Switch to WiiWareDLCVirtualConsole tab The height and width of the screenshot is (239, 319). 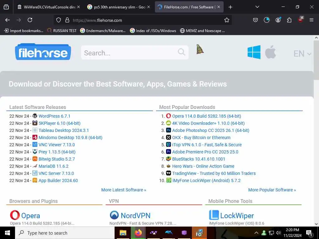click(x=48, y=7)
